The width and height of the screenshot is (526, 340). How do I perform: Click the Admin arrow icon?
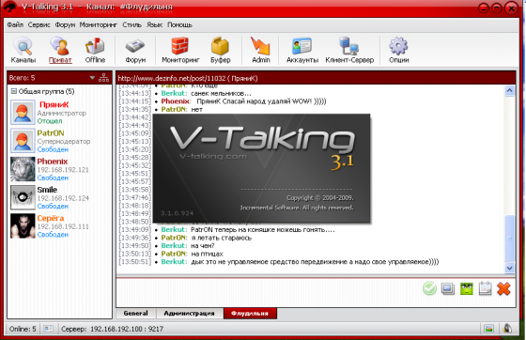coord(261,50)
